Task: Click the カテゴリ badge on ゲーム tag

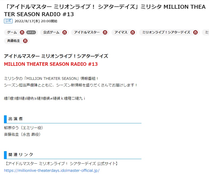Action: point(31,32)
